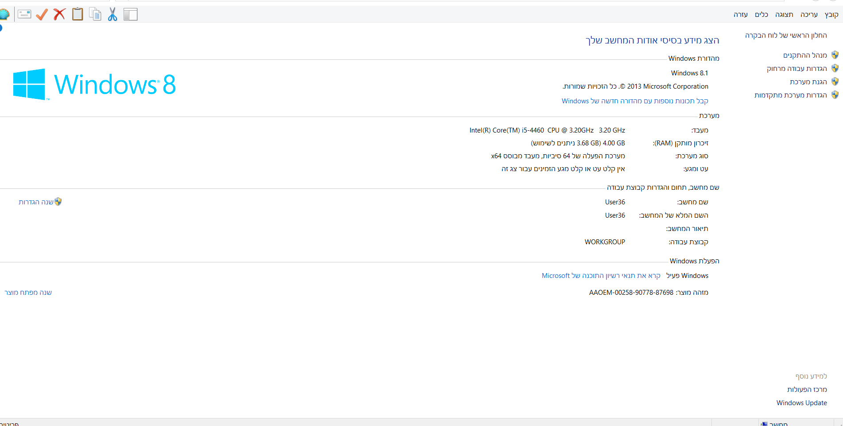This screenshot has width=843, height=426.
Task: Open the קובץ menu
Action: point(831,15)
